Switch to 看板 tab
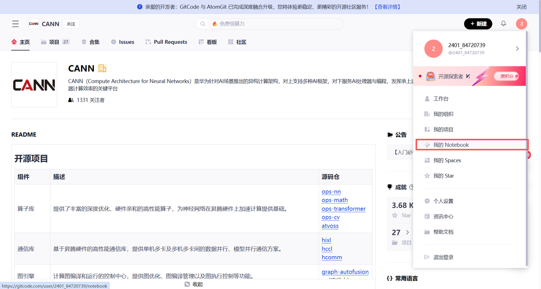This screenshot has width=541, height=289. 208,42
